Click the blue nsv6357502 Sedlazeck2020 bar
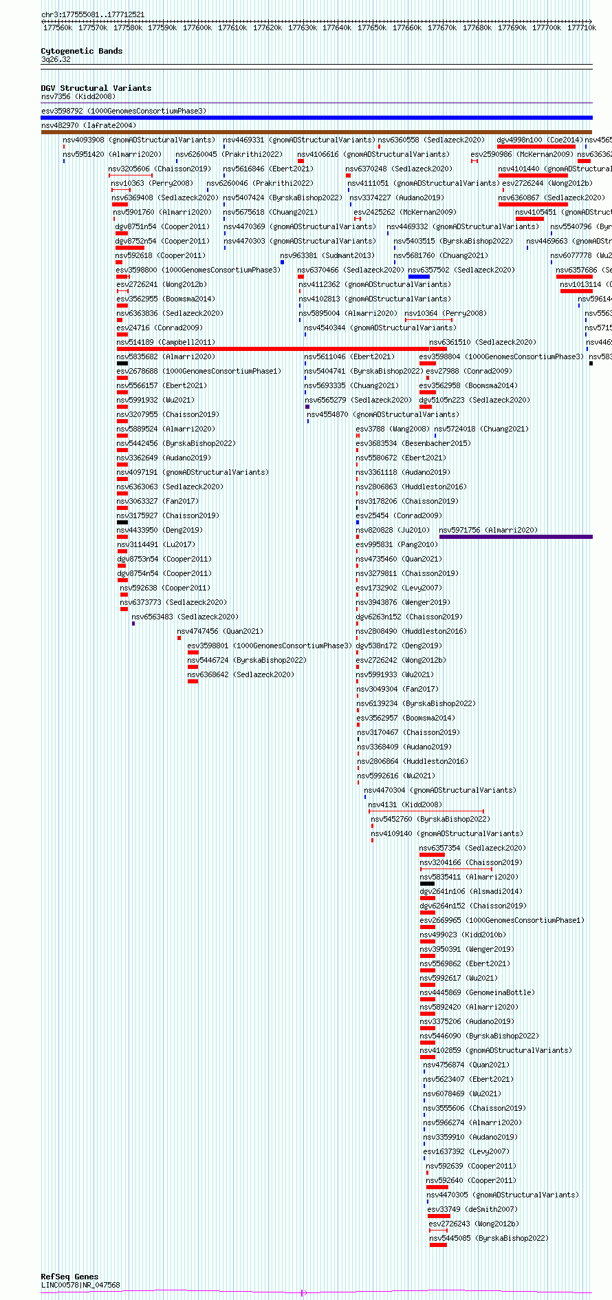Image resolution: width=612 pixels, height=1300 pixels. 419,277
